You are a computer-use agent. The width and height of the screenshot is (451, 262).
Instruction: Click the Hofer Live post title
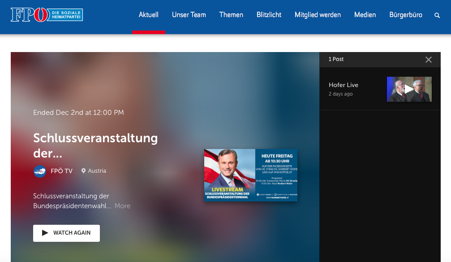[344, 85]
